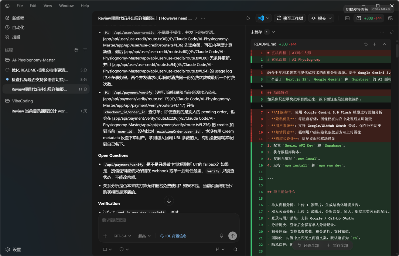Expand the 超高 reasoning level dropdown
Screen dimensions: 399x256
click(144, 236)
